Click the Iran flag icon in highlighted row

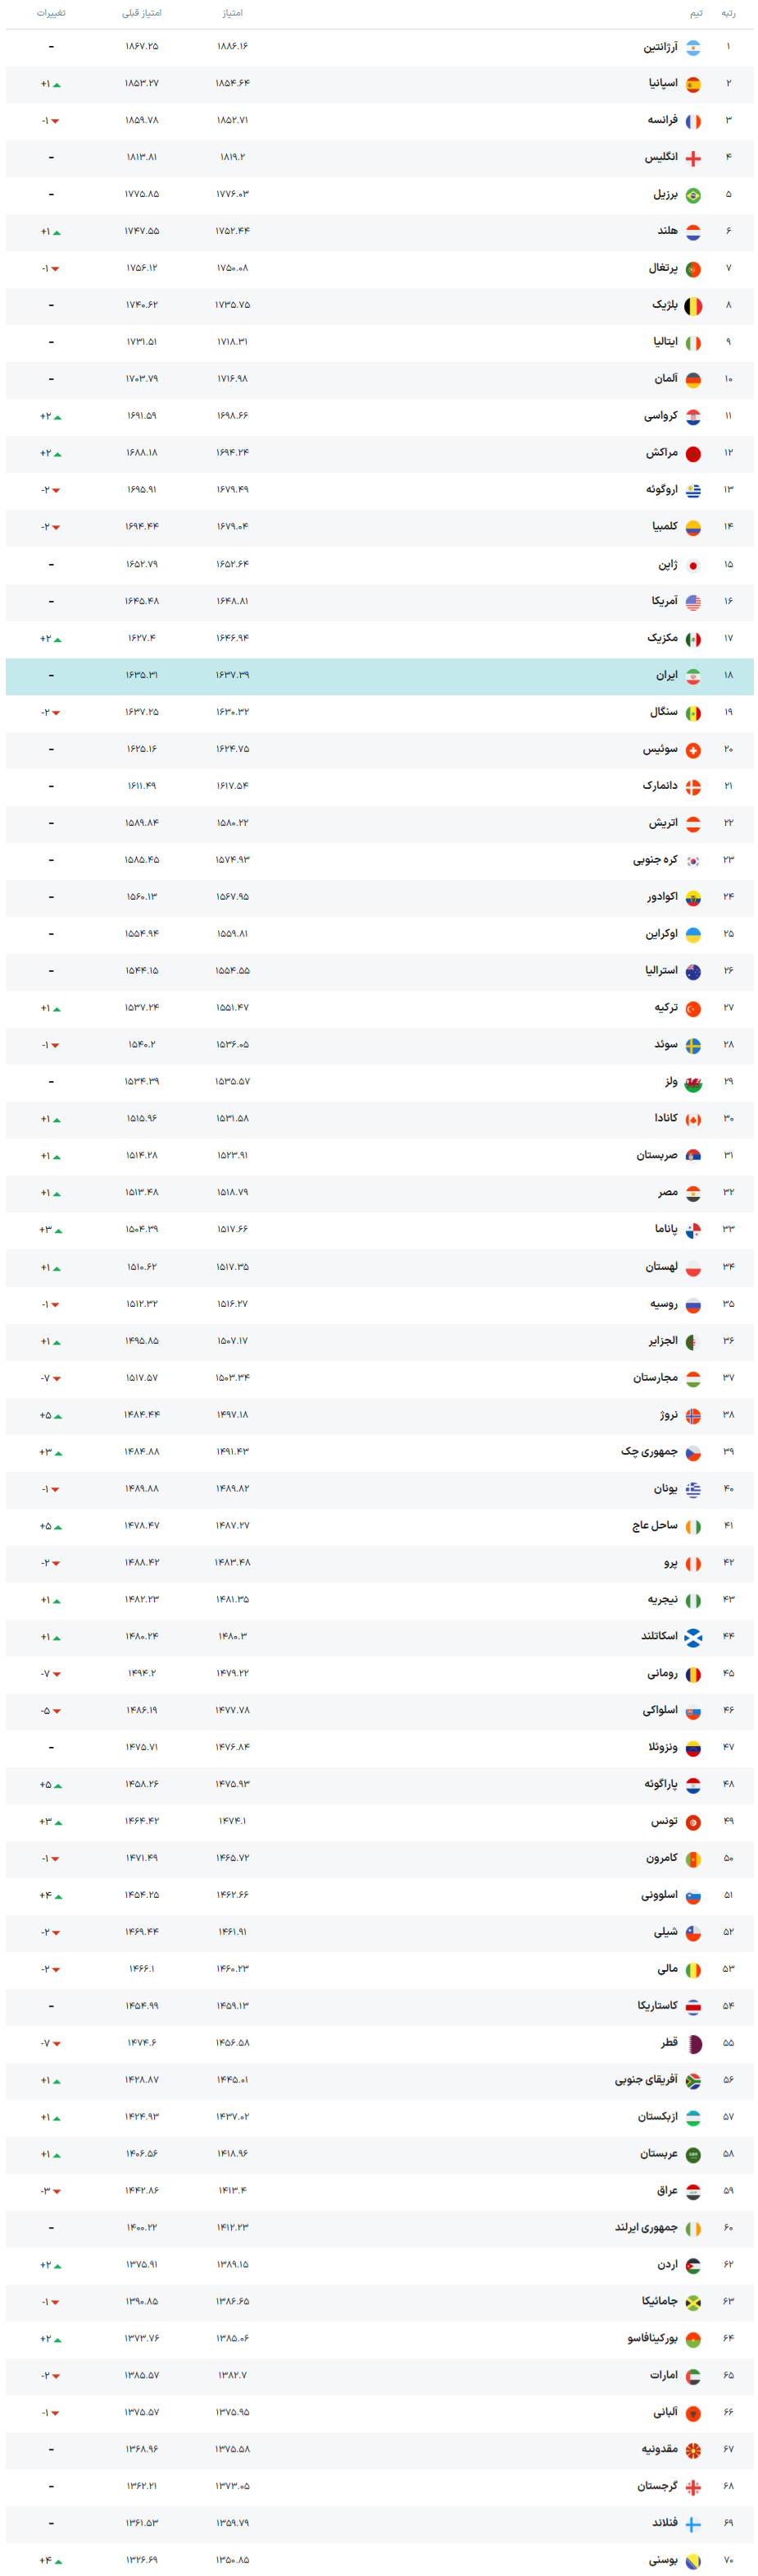[x=693, y=677]
